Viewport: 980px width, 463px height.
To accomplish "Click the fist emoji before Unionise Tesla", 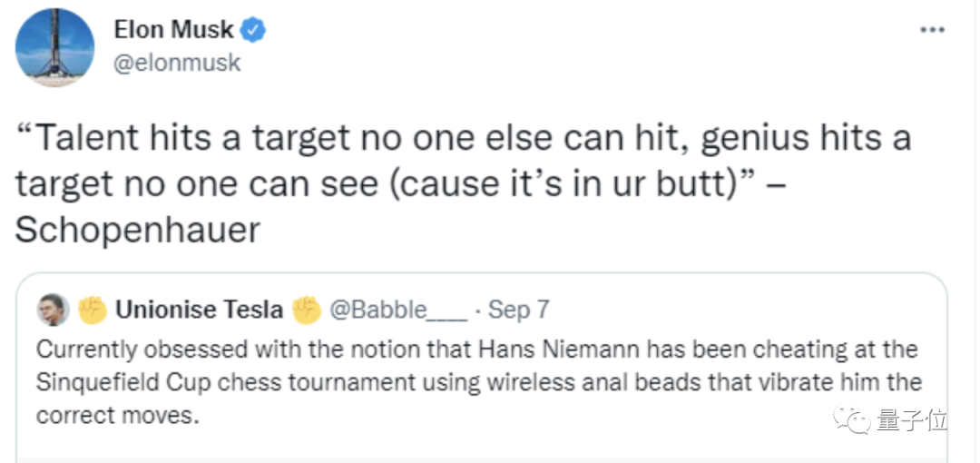I will pyautogui.click(x=93, y=310).
